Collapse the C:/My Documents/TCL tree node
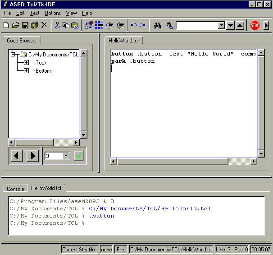 (x=13, y=54)
